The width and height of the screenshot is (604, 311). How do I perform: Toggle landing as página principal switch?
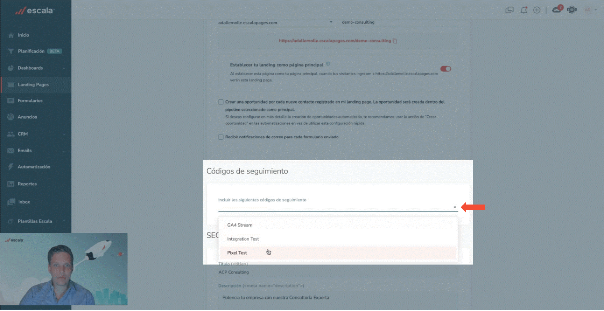tap(445, 69)
